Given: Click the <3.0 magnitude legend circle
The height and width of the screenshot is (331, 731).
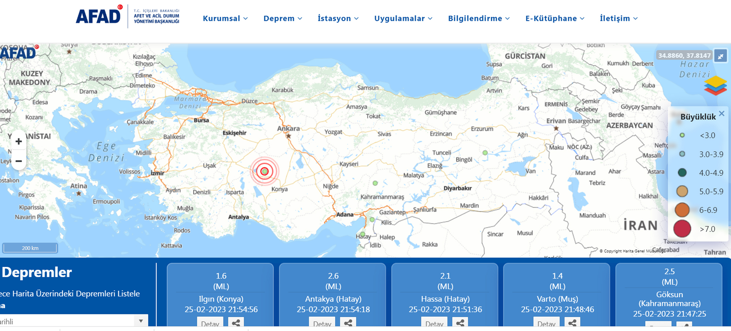Looking at the screenshot, I should pyautogui.click(x=682, y=135).
